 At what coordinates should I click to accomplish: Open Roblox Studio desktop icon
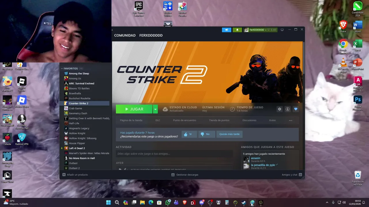tap(22, 84)
